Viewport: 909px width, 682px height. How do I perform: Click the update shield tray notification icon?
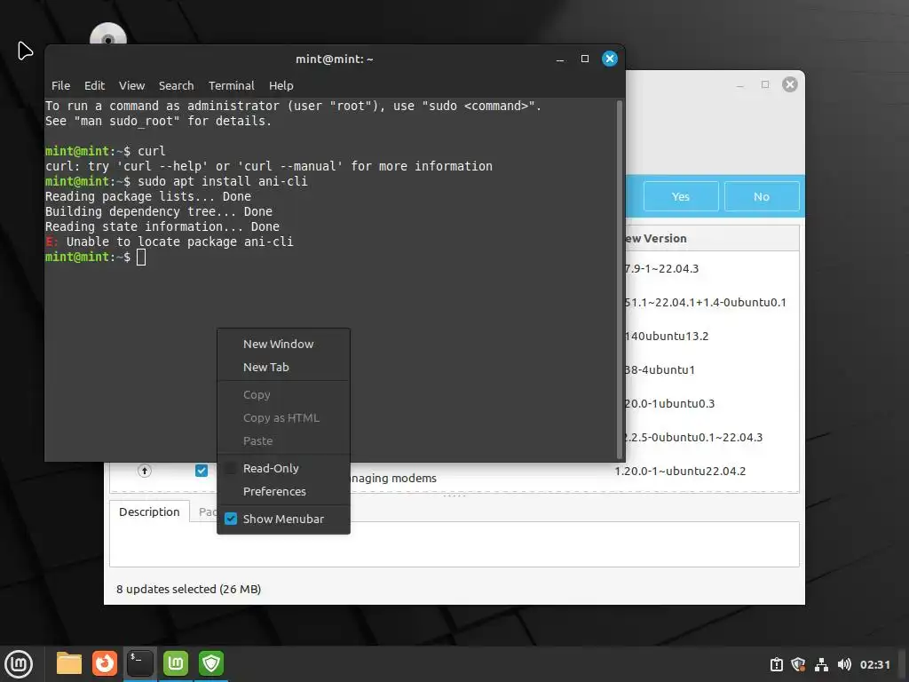coord(798,664)
